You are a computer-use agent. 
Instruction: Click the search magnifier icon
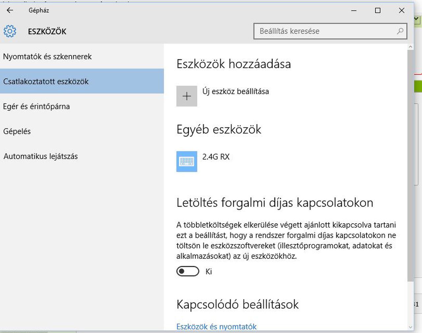tap(400, 31)
